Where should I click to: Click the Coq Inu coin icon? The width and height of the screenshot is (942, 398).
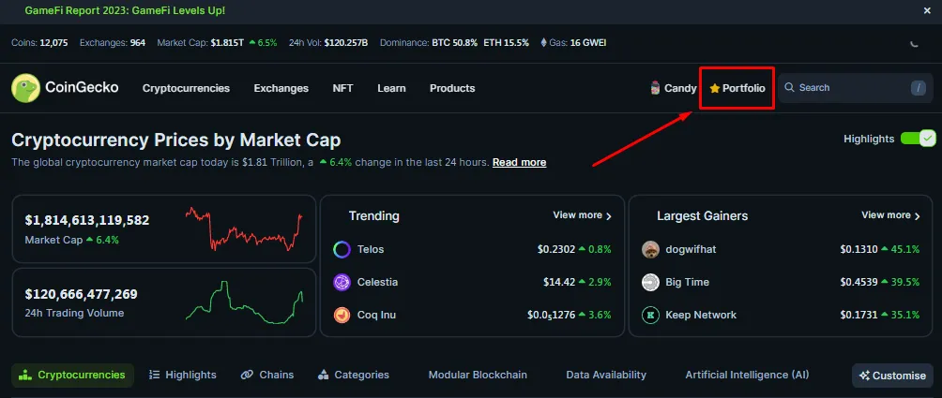pos(342,316)
